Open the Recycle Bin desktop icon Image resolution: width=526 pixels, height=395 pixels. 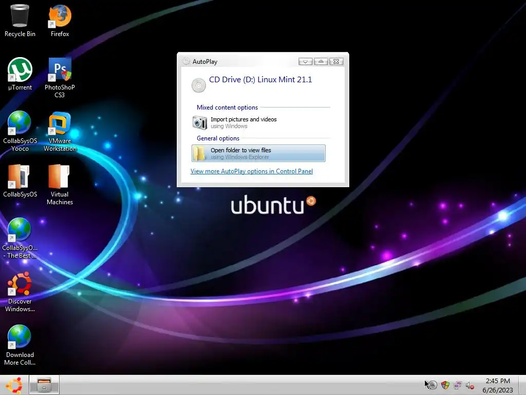pyautogui.click(x=20, y=20)
